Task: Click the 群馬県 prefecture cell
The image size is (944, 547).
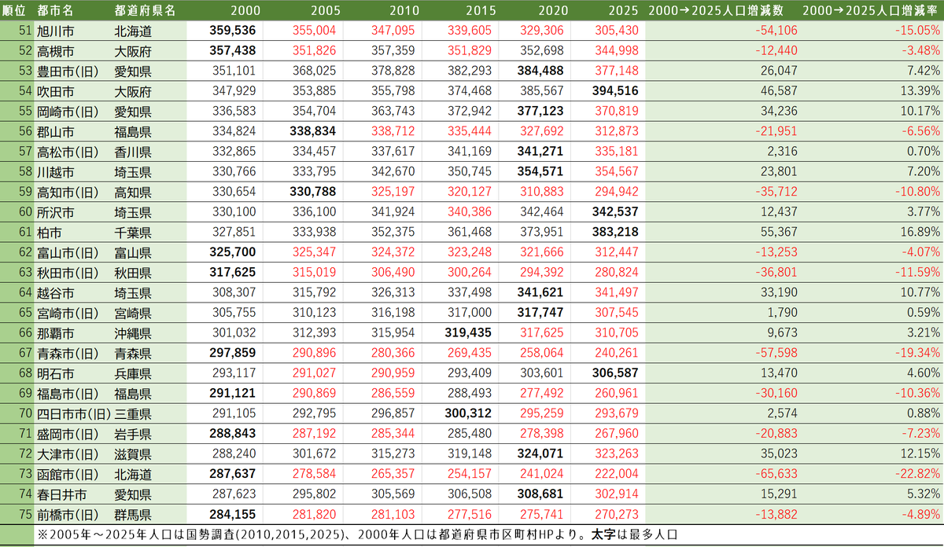Action: coord(133,515)
